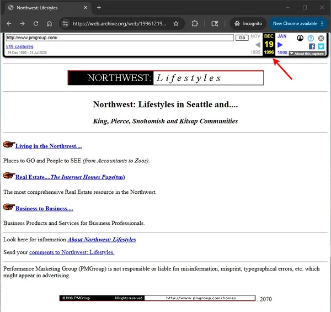Open the 519 captures link
The image size is (331, 312).
(20, 46)
